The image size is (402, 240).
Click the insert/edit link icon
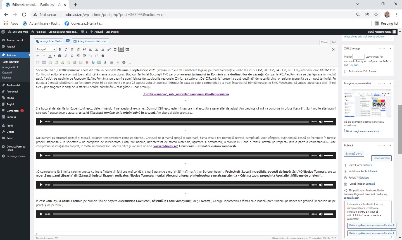coord(109,49)
